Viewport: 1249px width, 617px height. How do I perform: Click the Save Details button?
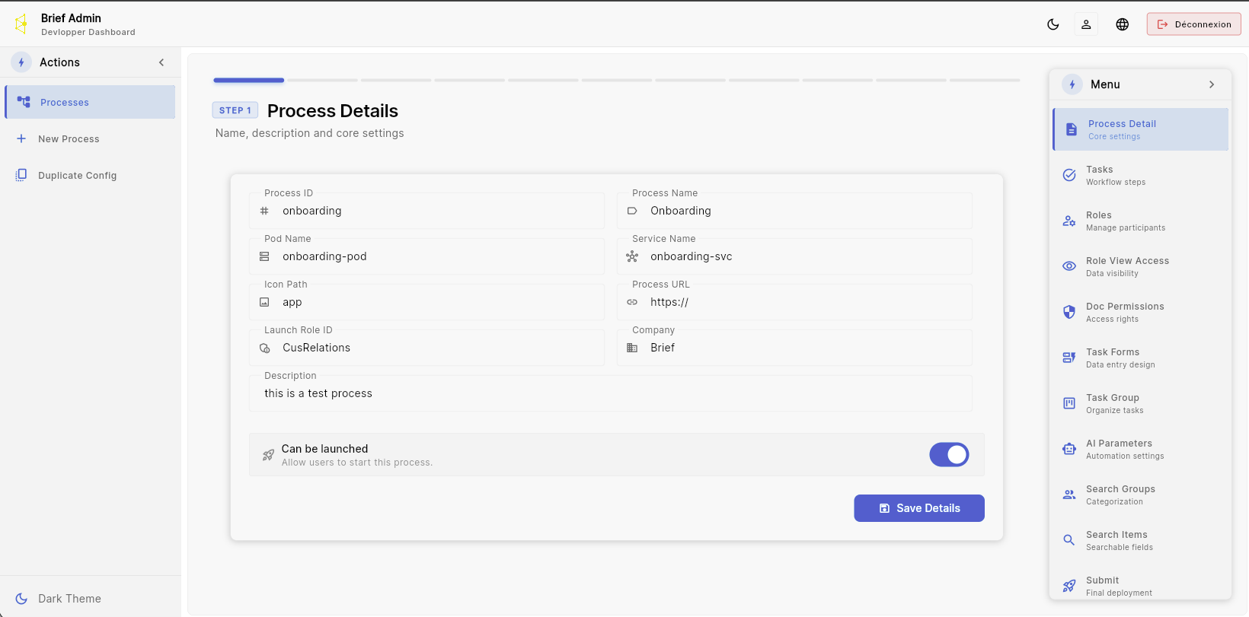[x=919, y=508]
